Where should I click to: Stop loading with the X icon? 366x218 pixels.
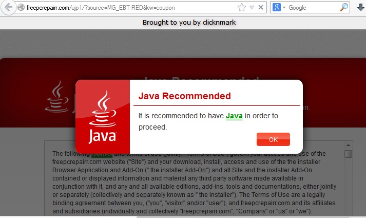coord(261,8)
